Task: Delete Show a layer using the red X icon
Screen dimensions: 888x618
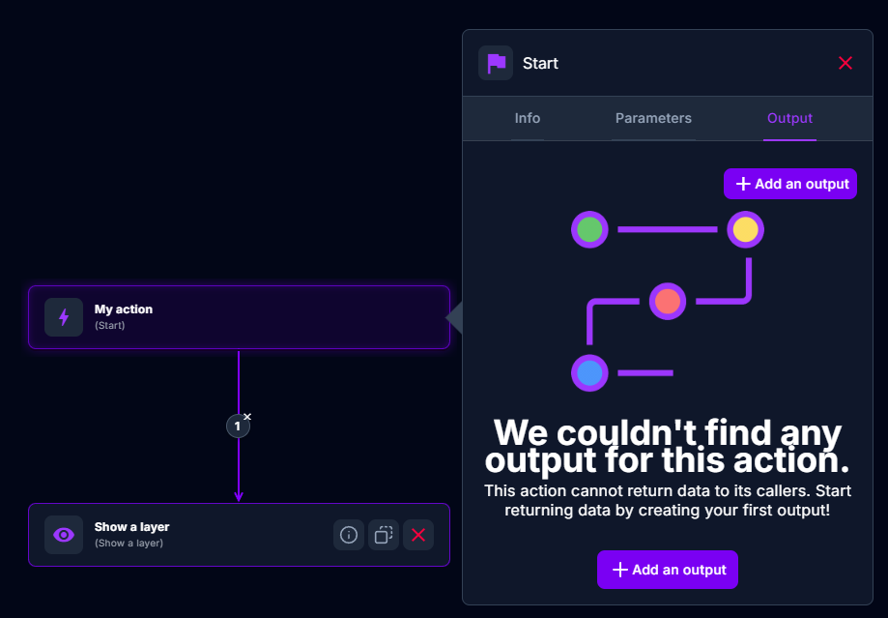Action: click(417, 534)
